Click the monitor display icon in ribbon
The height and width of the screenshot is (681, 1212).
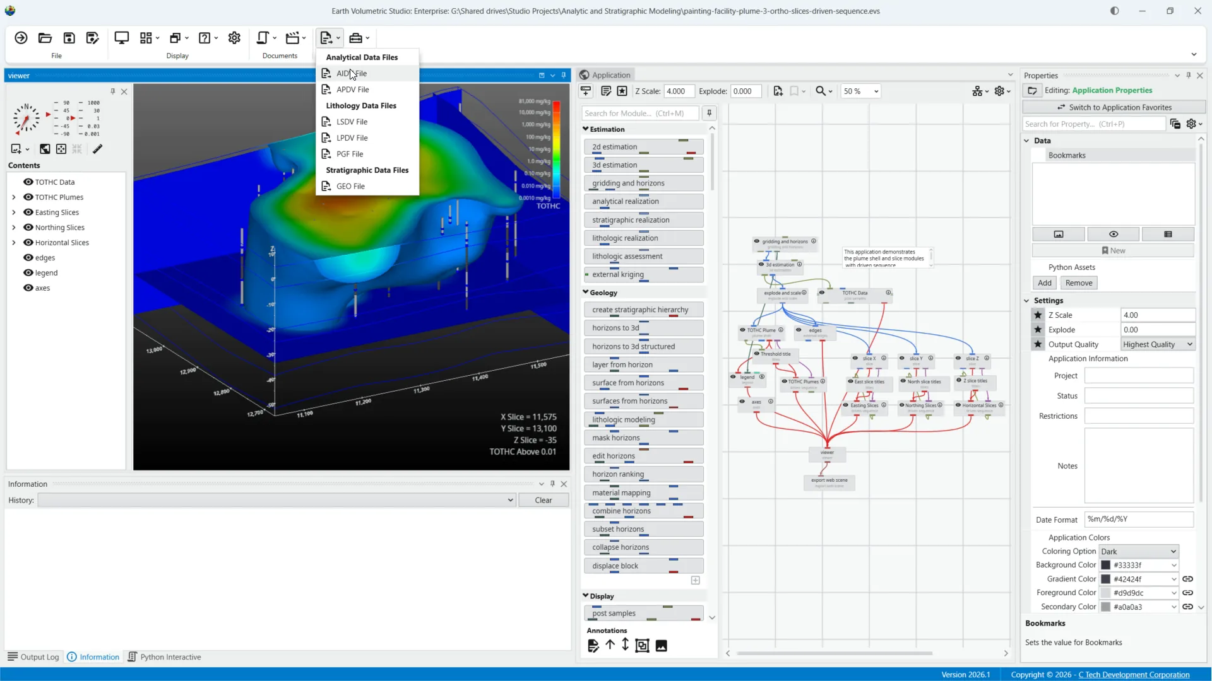[121, 38]
